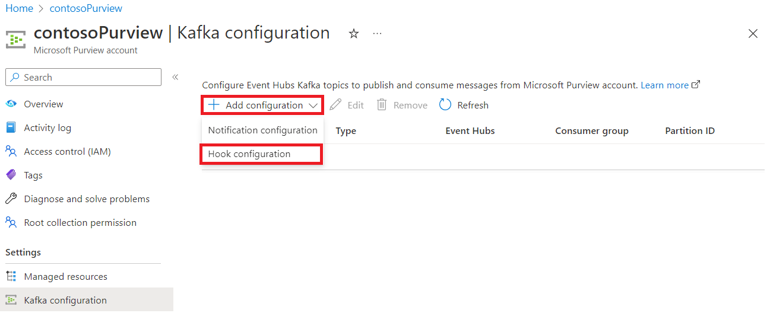Click the favorite star icon
The width and height of the screenshot is (770, 313).
coord(354,34)
